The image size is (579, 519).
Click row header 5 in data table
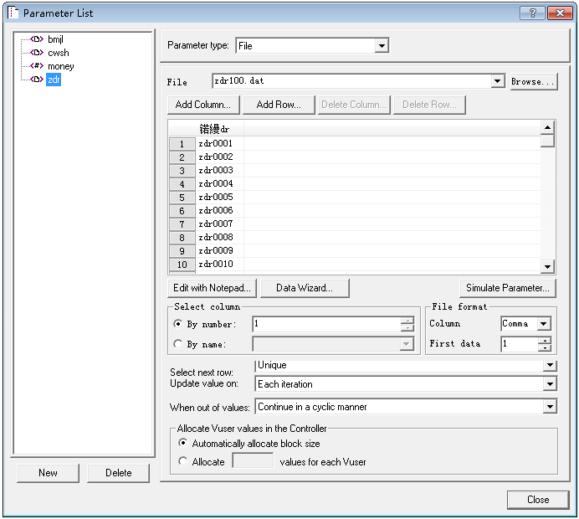coord(182,198)
